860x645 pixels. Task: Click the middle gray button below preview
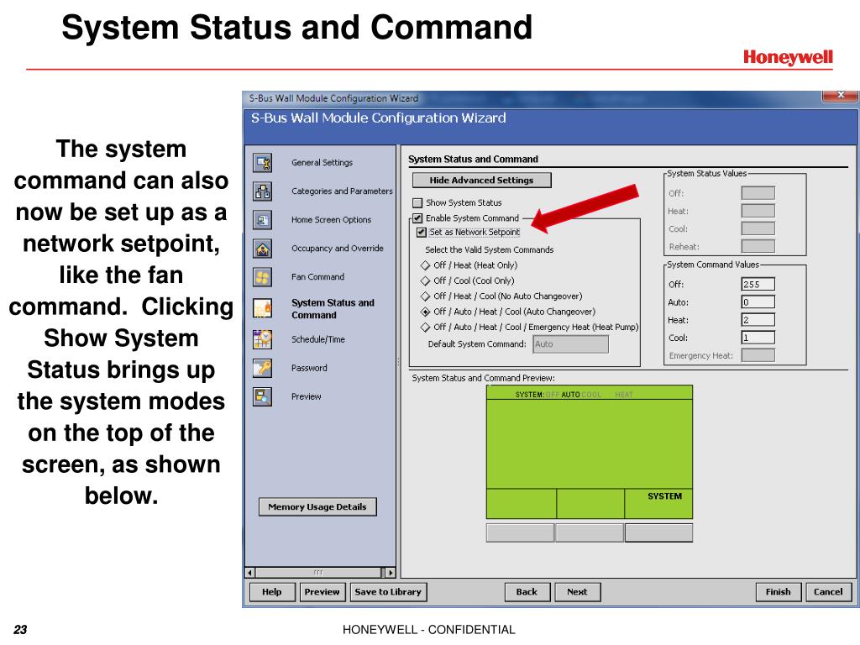(590, 532)
